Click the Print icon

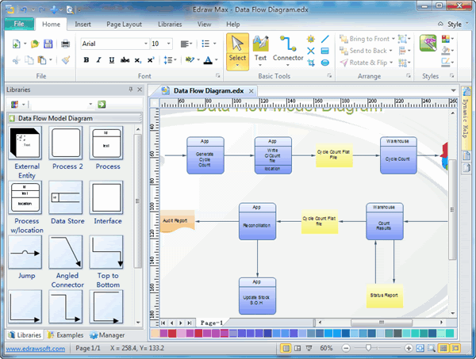pos(65,44)
